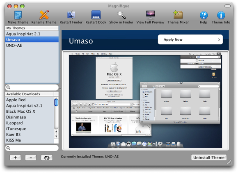
Task: Click the toolbar toggle pill in the title bar
Action: tap(227, 6)
